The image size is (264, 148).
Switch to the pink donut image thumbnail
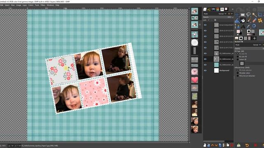pyautogui.click(x=195, y=72)
